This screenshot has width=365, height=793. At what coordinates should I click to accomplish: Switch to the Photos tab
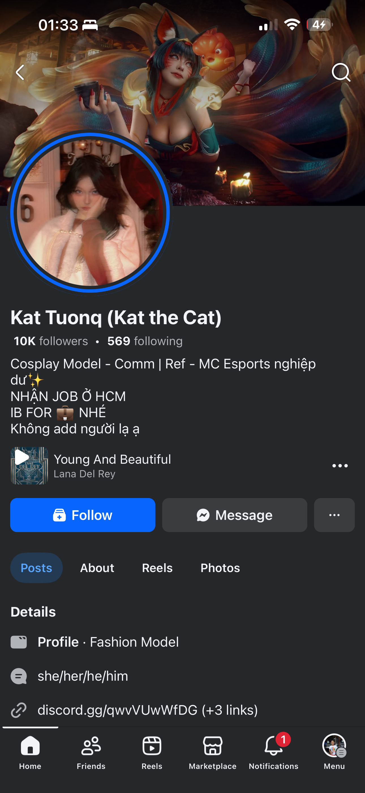click(220, 568)
